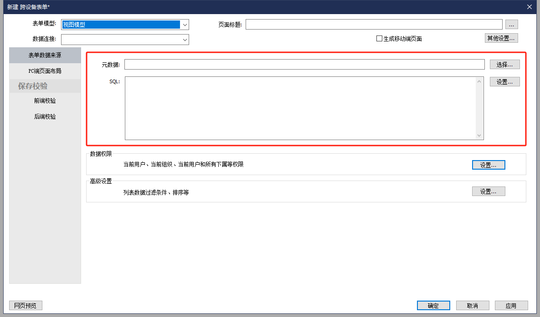Enable the 生成移动端页面 checkbox

click(x=379, y=39)
